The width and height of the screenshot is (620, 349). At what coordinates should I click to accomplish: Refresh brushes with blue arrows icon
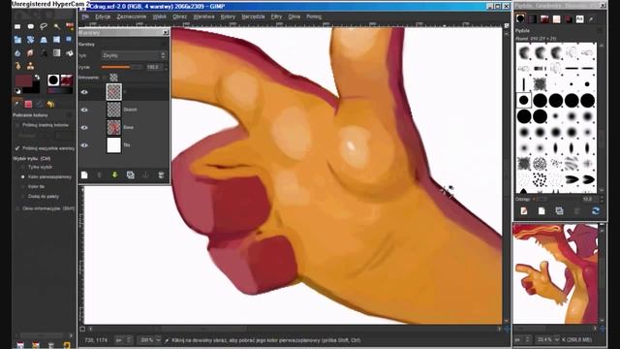pyautogui.click(x=596, y=211)
